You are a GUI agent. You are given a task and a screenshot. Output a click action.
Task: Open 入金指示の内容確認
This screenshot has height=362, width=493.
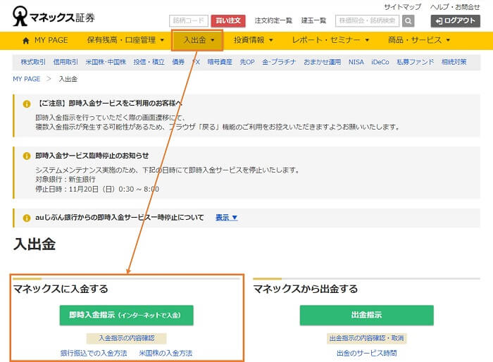[x=126, y=338]
